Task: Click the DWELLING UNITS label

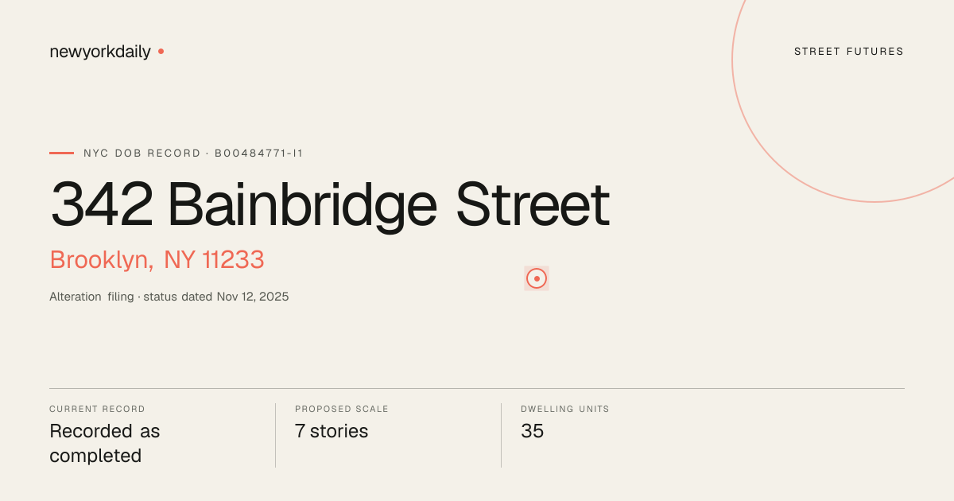Action: click(565, 409)
